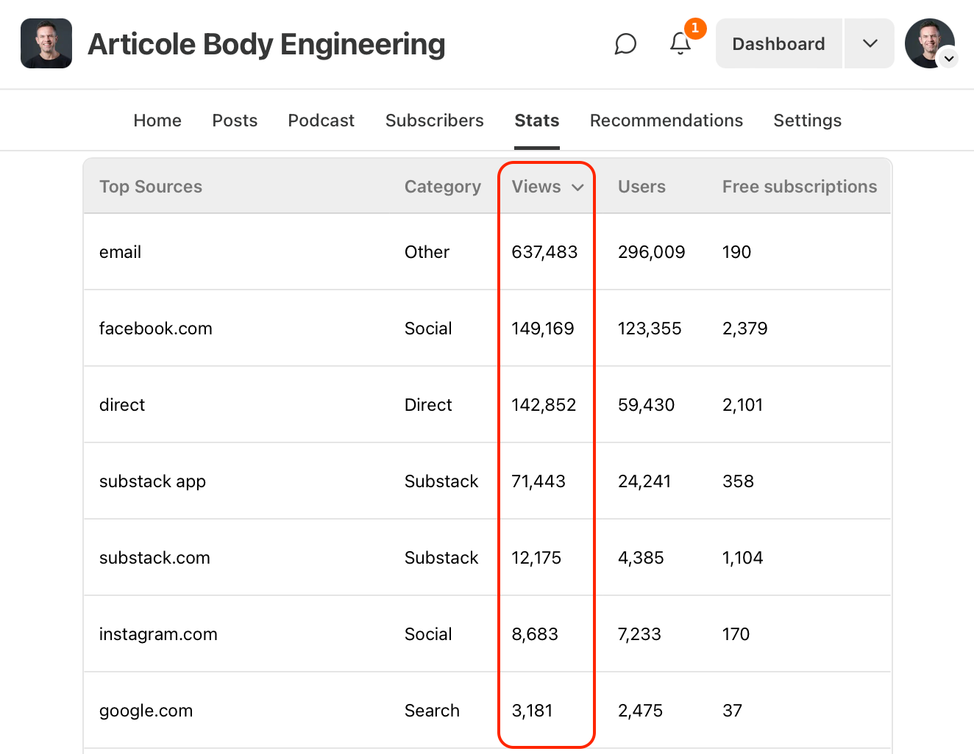The image size is (974, 754).
Task: Click the 149,169 views value
Action: (x=543, y=328)
